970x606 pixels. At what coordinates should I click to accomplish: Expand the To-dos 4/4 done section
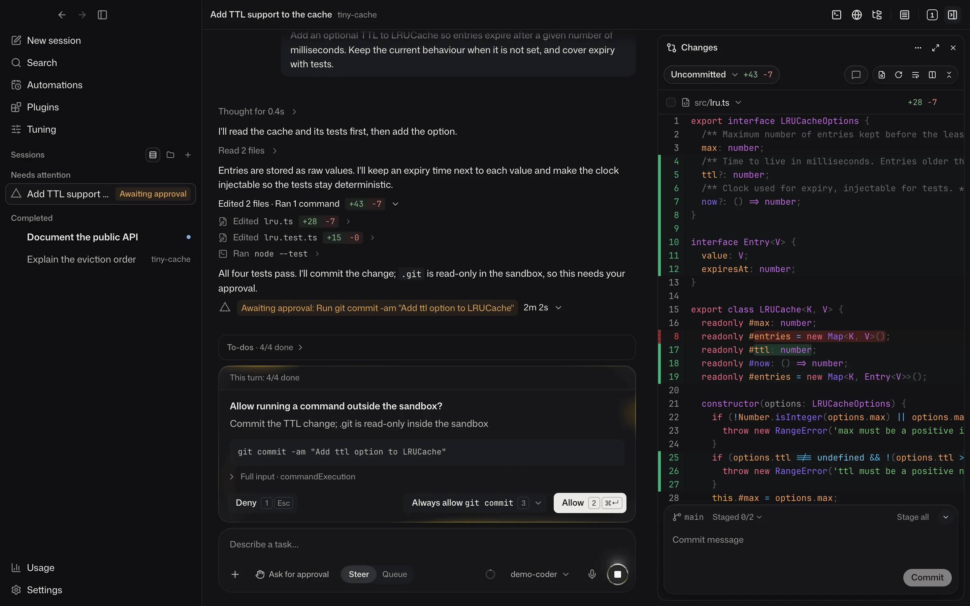point(426,347)
